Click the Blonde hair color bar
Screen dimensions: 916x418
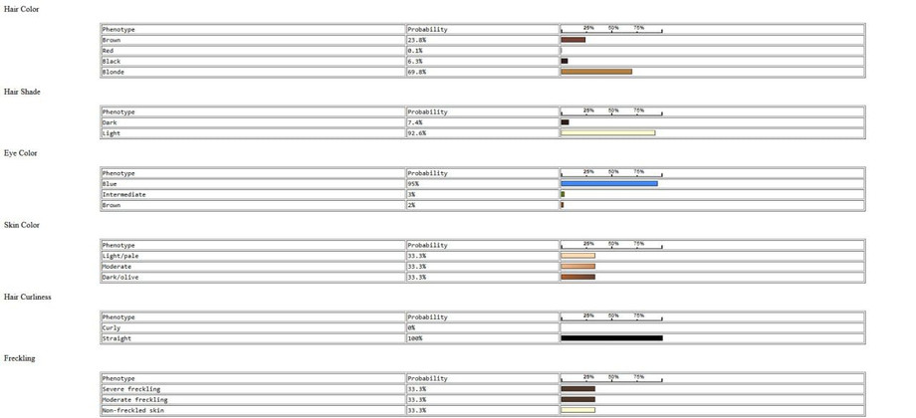point(596,72)
